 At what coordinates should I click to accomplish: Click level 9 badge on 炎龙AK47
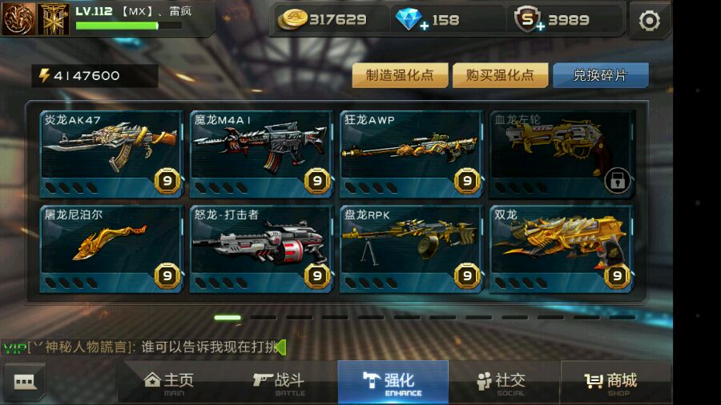click(167, 181)
